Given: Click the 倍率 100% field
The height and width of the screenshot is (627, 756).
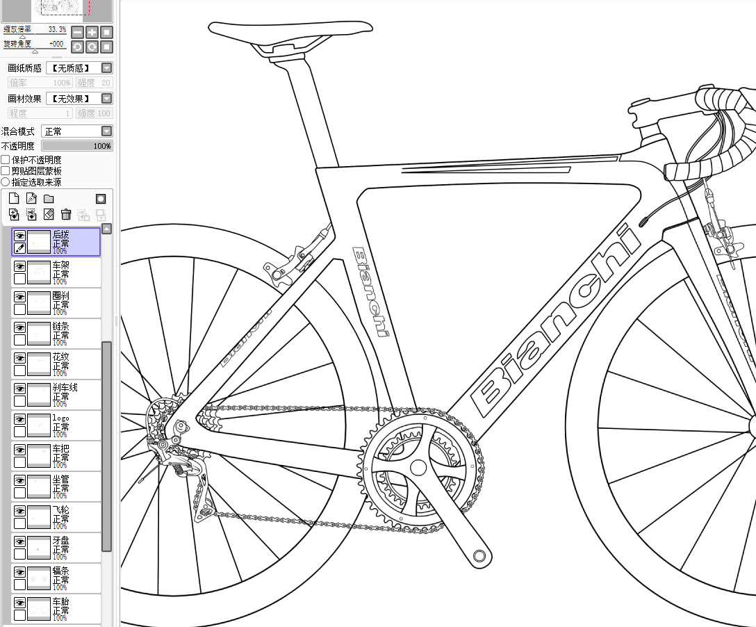Looking at the screenshot, I should pyautogui.click(x=40, y=83).
